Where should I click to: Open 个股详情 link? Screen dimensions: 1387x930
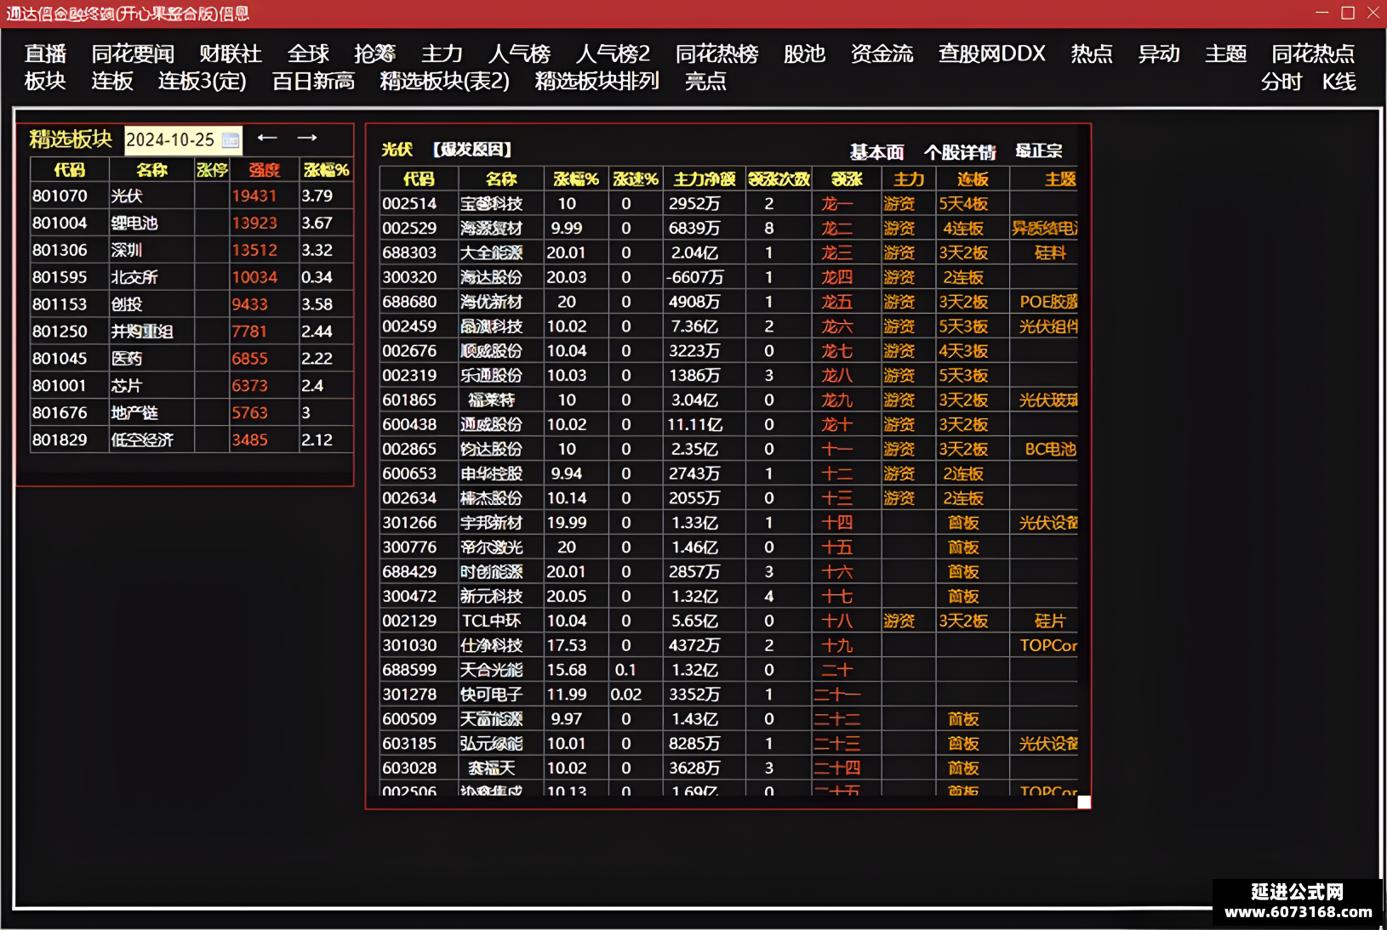[x=960, y=152]
